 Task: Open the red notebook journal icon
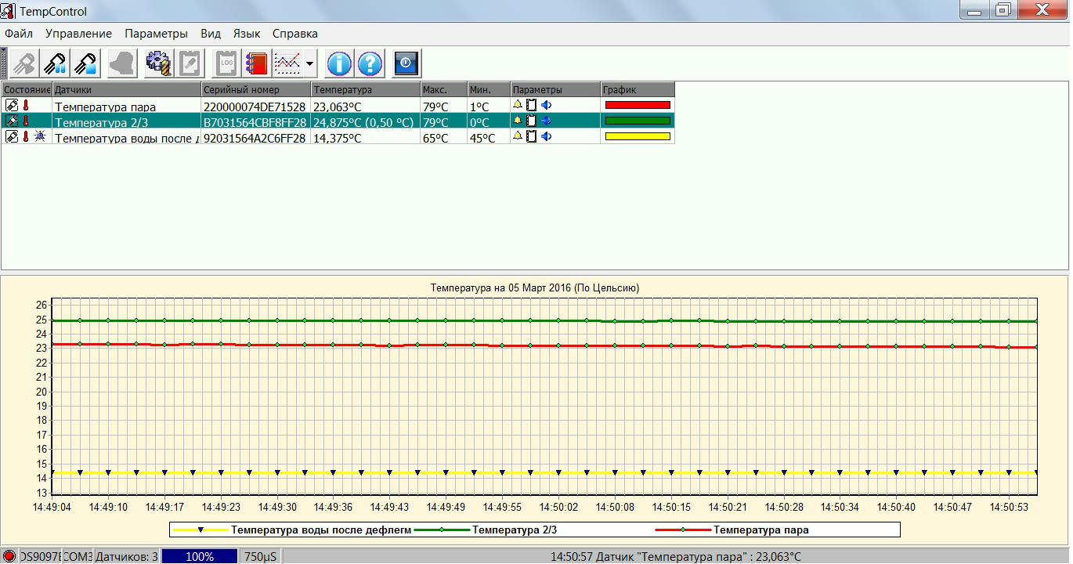256,63
